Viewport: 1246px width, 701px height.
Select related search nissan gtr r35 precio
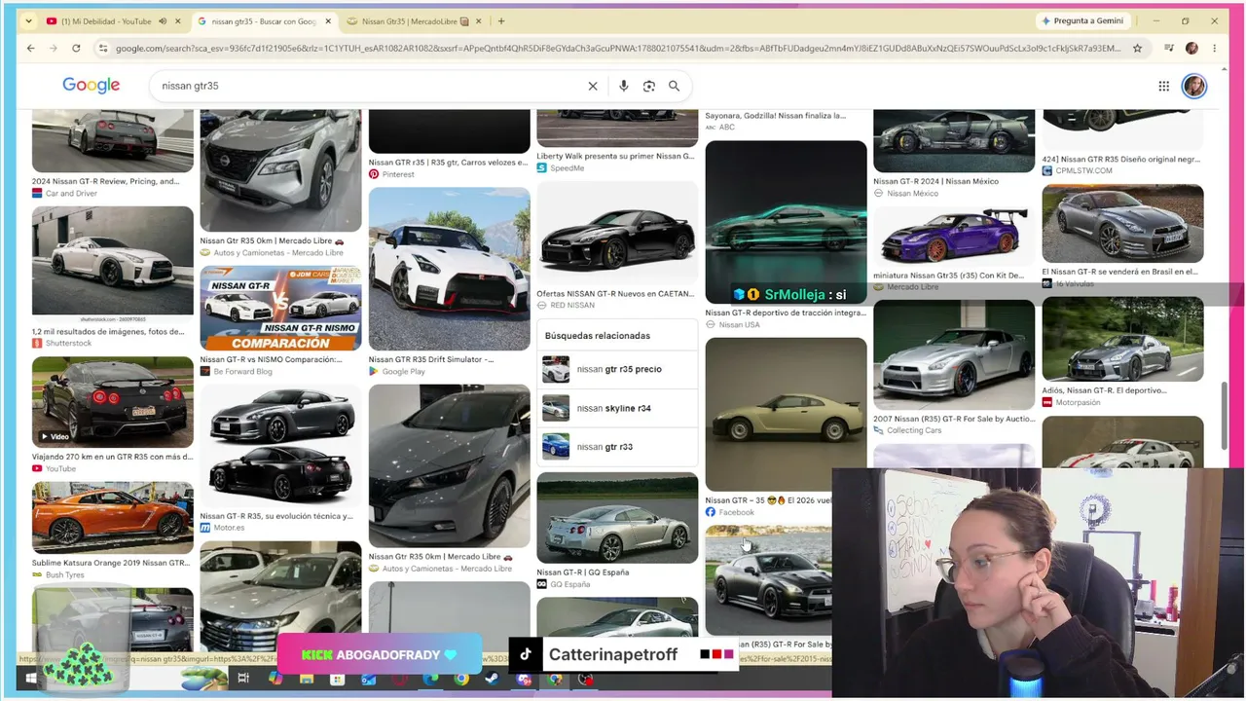click(x=617, y=369)
